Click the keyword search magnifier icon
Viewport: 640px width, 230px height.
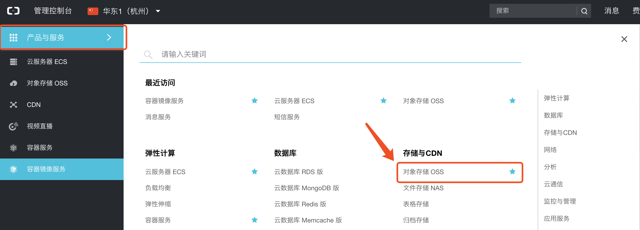tap(148, 55)
